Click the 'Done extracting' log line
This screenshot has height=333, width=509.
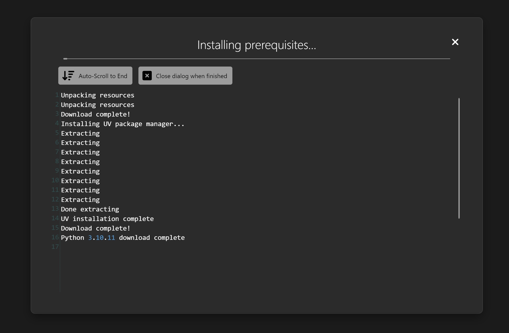coord(90,209)
